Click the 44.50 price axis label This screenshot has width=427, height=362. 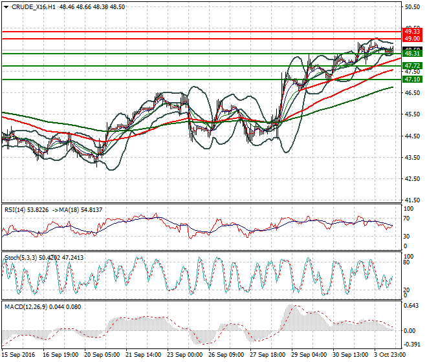pos(412,136)
